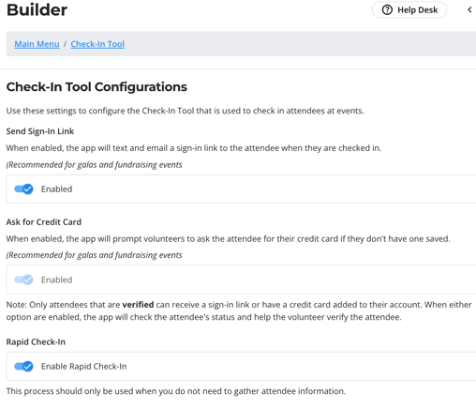Screen dimensions: 476x408
Task: Click the Builder page title
Action: (x=37, y=10)
